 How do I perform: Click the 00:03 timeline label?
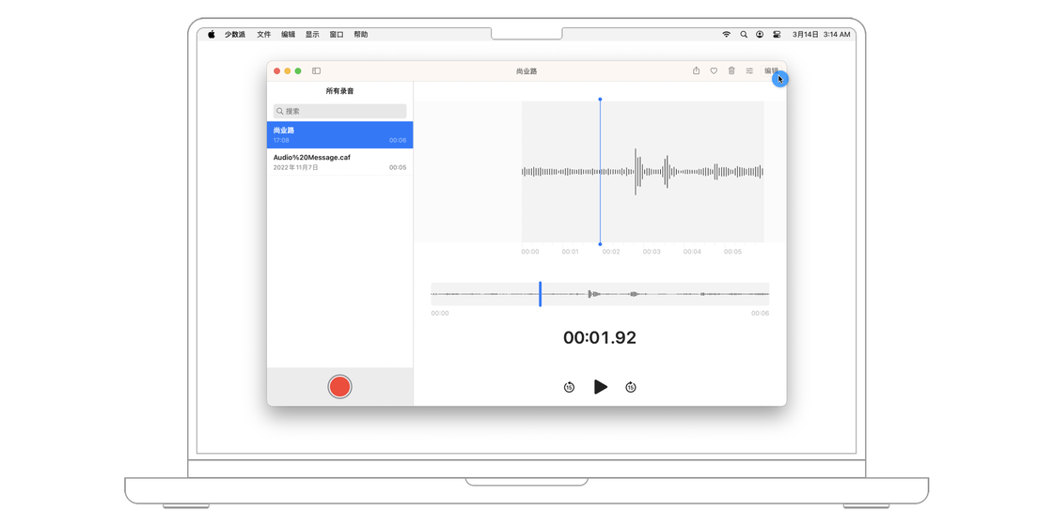click(652, 252)
